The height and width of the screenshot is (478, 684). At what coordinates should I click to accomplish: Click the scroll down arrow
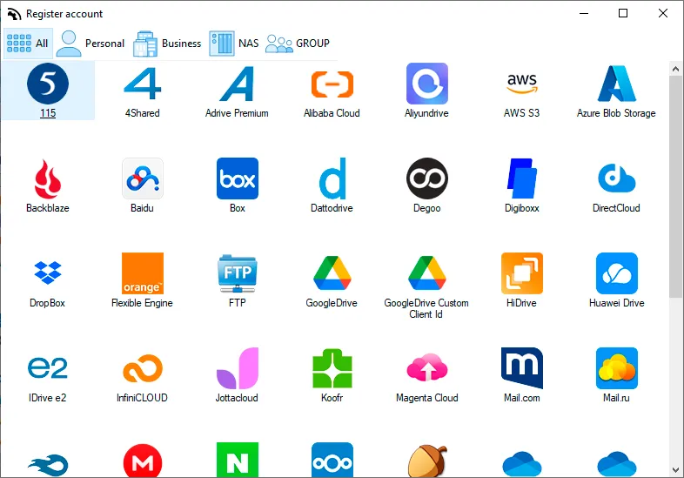pyautogui.click(x=675, y=470)
